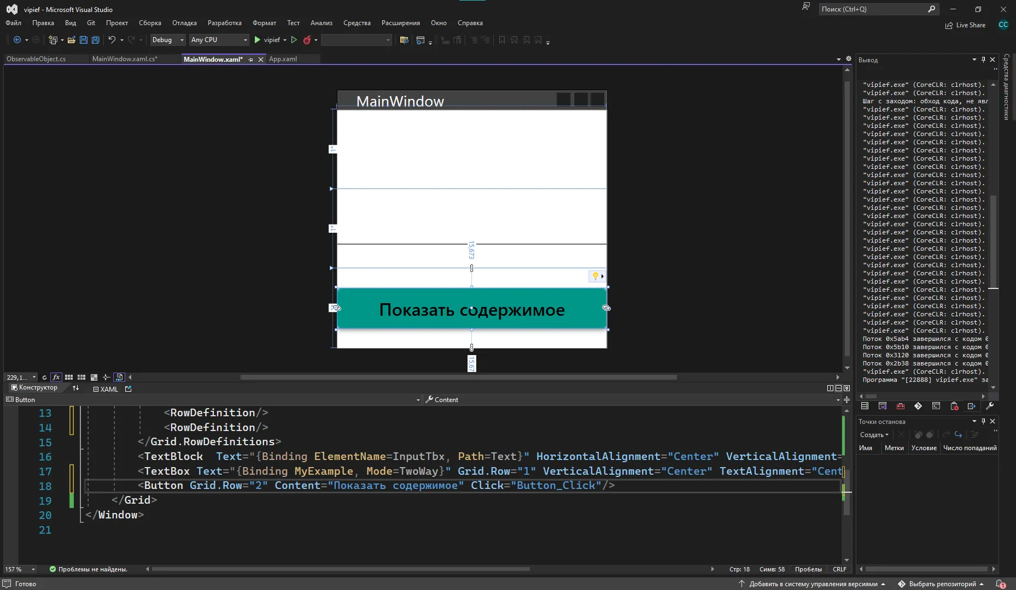The width and height of the screenshot is (1016, 590).
Task: Toggle the fx effects button in designer
Action: 56,377
